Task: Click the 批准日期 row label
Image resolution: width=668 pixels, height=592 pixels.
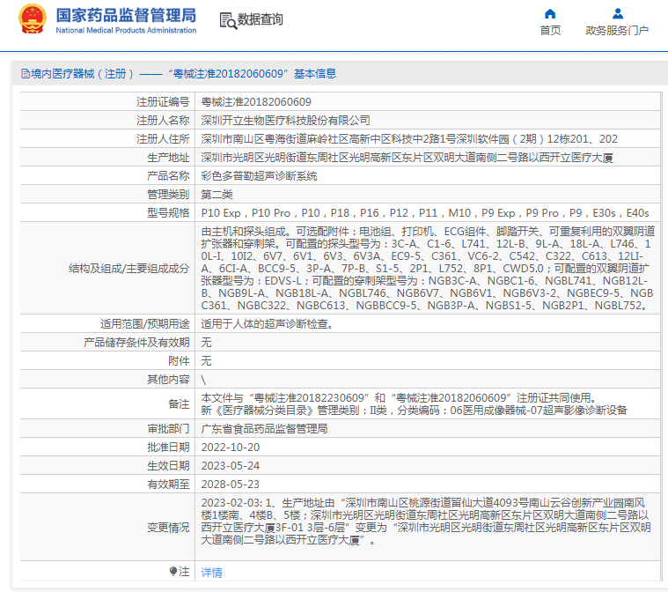Action: 168,447
